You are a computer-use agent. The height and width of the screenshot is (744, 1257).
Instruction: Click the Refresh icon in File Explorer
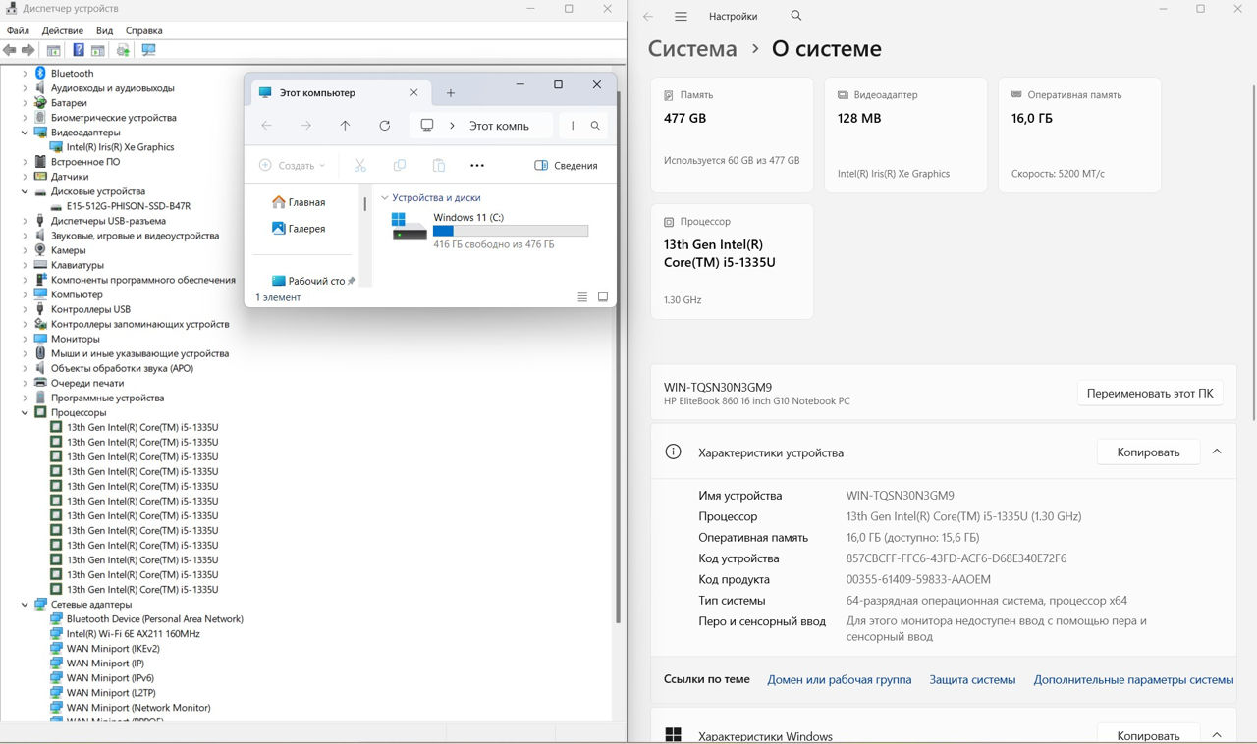coord(385,126)
